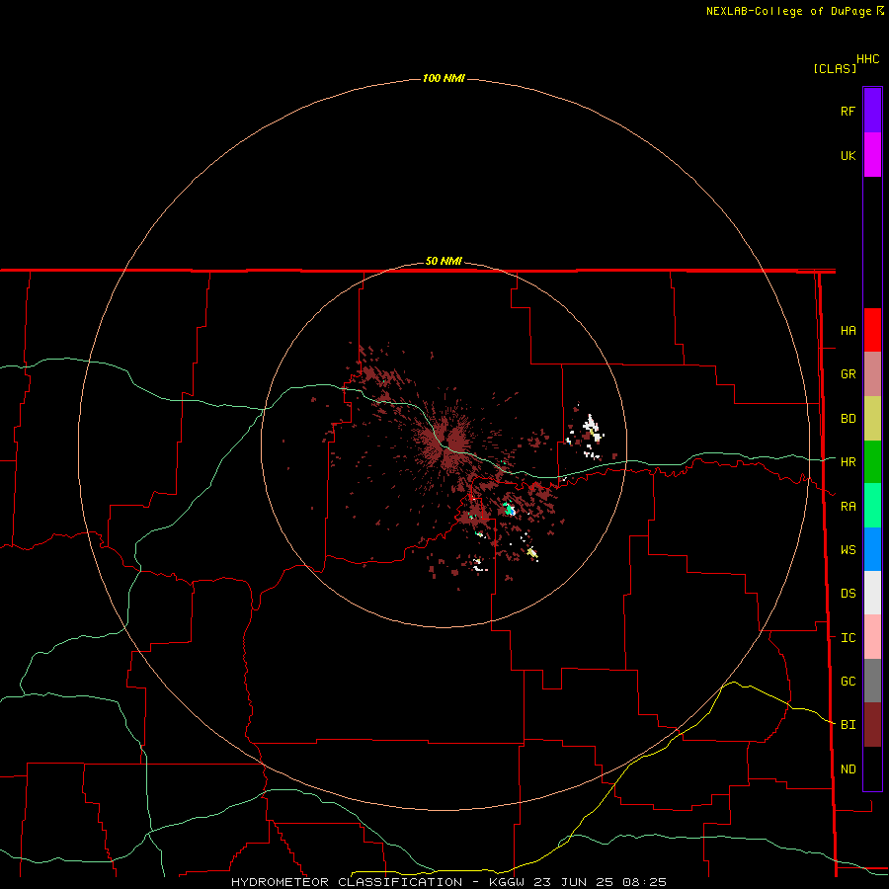Click the BI legend label

848,725
